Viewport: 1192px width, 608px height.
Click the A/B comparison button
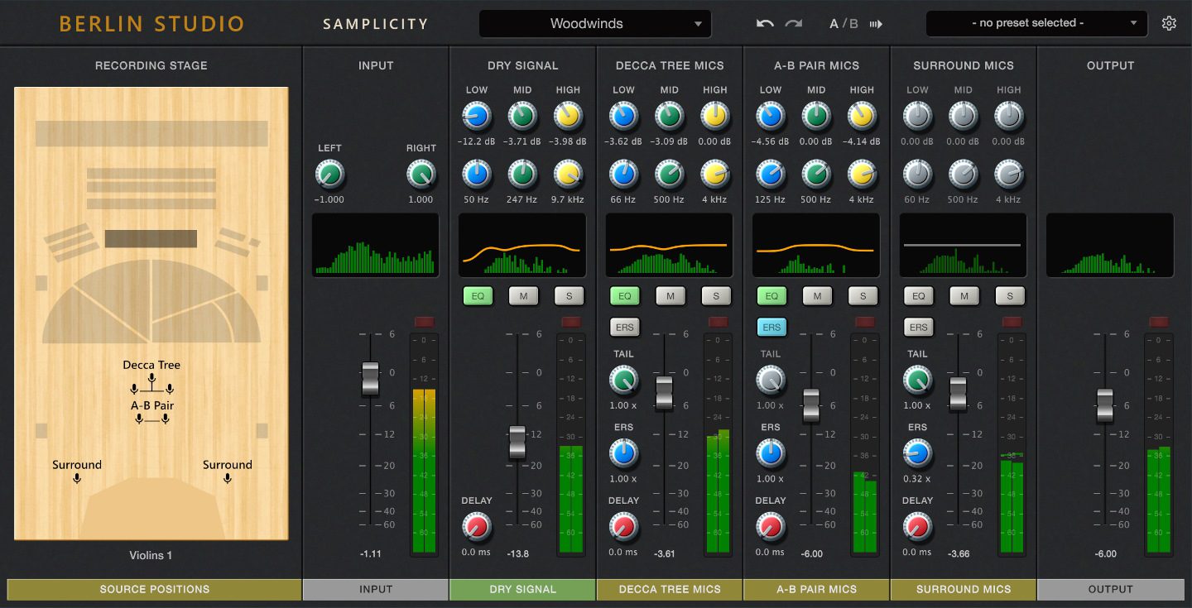(844, 24)
